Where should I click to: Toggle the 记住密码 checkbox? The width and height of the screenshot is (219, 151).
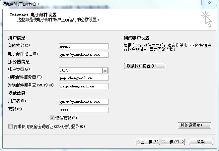(52, 118)
